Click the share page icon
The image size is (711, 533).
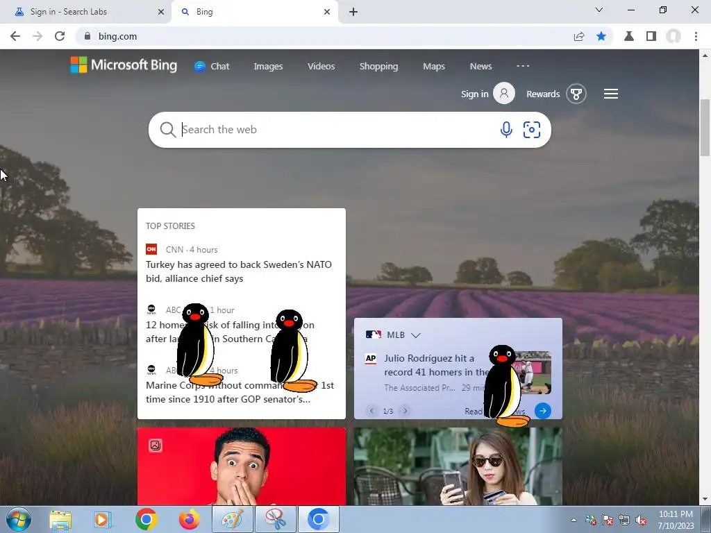(x=578, y=36)
